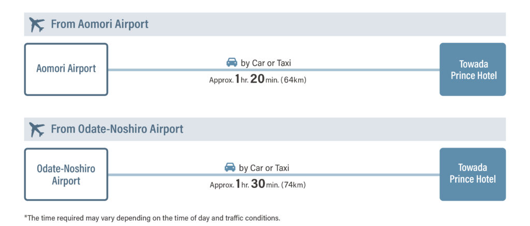
Task: Select the Aomori Airport box
Action: pyautogui.click(x=66, y=69)
